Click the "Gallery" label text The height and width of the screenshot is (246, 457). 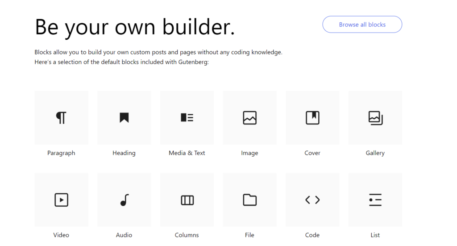pos(375,153)
